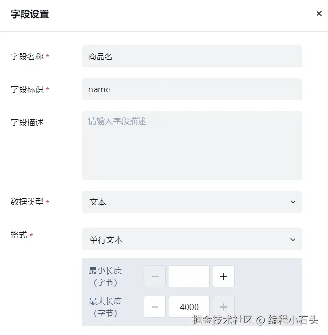This screenshot has width=328, height=335.
Task: Click the chevron arrow in 格式 field
Action: pos(293,240)
